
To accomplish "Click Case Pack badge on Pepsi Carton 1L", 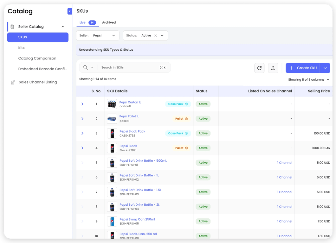I will [x=178, y=104].
